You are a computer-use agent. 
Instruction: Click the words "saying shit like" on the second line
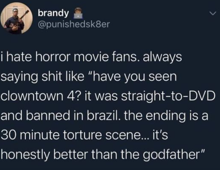point(42,77)
